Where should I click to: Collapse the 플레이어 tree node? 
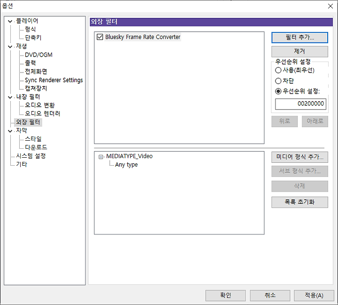click(10, 21)
